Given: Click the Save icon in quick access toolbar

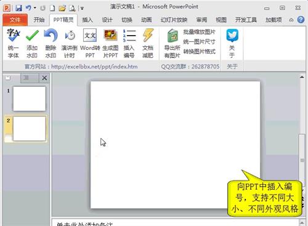Looking at the screenshot, I should pyautogui.click(x=18, y=8).
